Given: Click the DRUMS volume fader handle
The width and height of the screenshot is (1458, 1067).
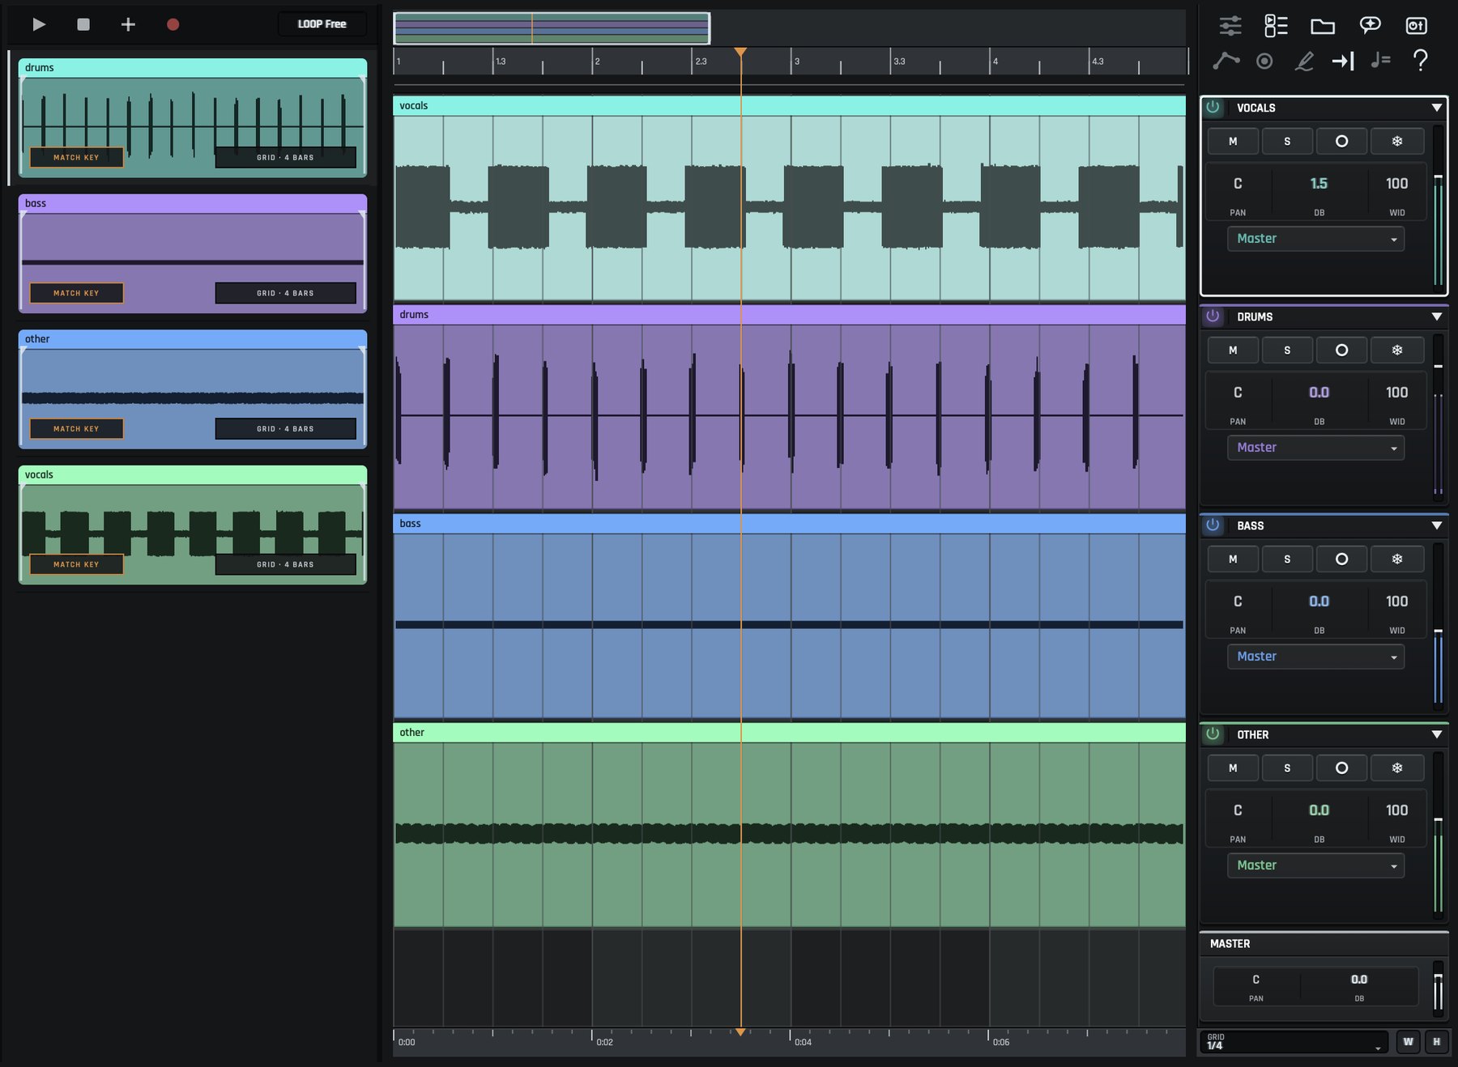Looking at the screenshot, I should click(1438, 366).
